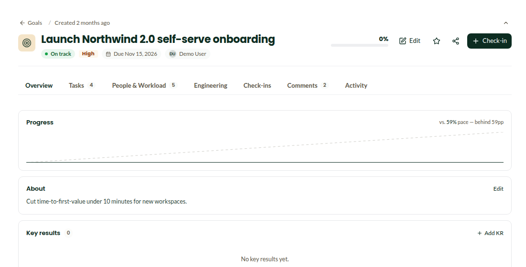Image resolution: width=526 pixels, height=267 pixels.
Task: Click the Due Nov 15, 2026 date chip
Action: (131, 54)
